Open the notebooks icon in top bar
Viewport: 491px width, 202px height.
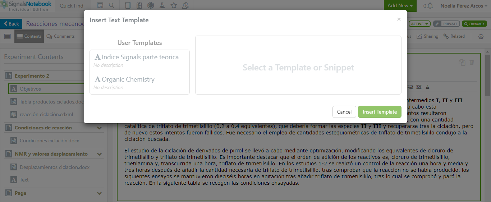(127, 6)
